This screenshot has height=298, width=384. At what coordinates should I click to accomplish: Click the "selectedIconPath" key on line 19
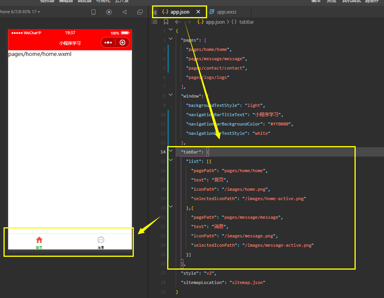(214, 199)
